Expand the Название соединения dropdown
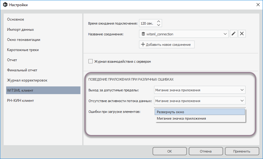 point(224,34)
